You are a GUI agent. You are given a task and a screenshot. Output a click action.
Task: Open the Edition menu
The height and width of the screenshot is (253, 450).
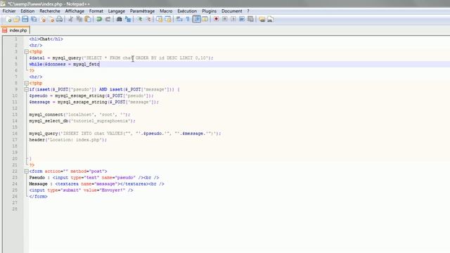[x=27, y=11]
